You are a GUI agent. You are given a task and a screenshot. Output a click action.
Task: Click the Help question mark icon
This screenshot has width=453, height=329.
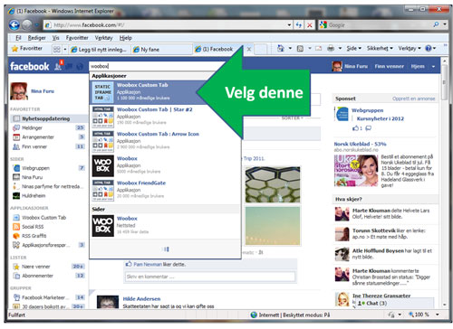[x=429, y=48]
